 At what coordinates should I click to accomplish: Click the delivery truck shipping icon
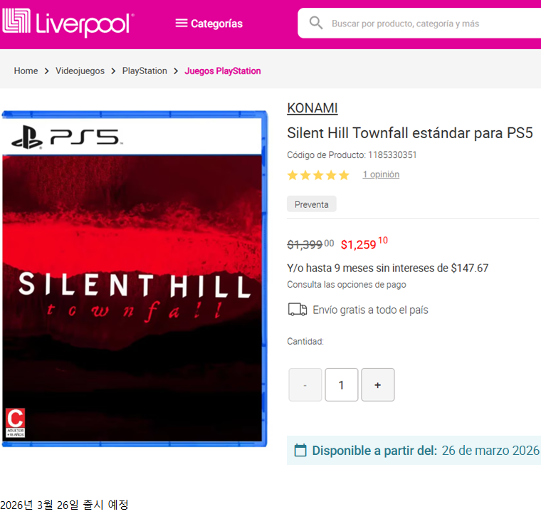pyautogui.click(x=297, y=310)
